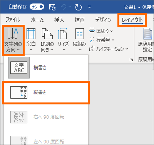Viewport: 154px width, 145px height.
Task: Open page setup dialog launcher arrow
Action: (x=131, y=60)
